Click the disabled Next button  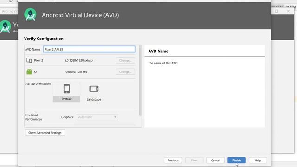pyautogui.click(x=194, y=160)
